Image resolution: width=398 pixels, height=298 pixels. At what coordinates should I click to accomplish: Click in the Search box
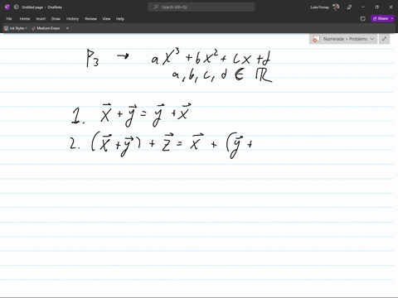(201, 7)
